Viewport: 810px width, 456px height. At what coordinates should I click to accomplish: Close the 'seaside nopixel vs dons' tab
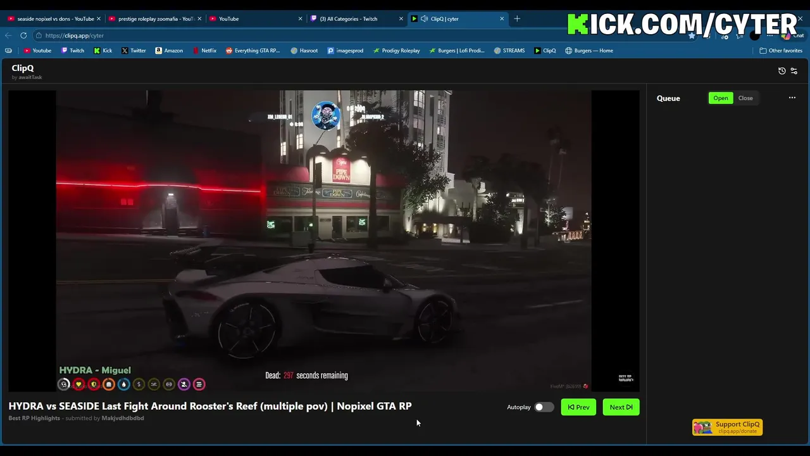(x=99, y=19)
